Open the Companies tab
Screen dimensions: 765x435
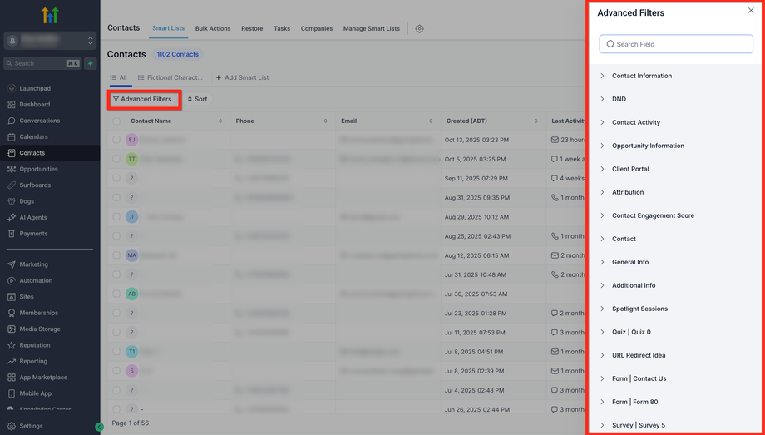pyautogui.click(x=317, y=29)
